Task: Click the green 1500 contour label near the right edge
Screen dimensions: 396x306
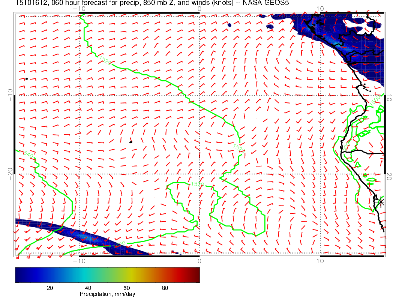Action: [375, 100]
